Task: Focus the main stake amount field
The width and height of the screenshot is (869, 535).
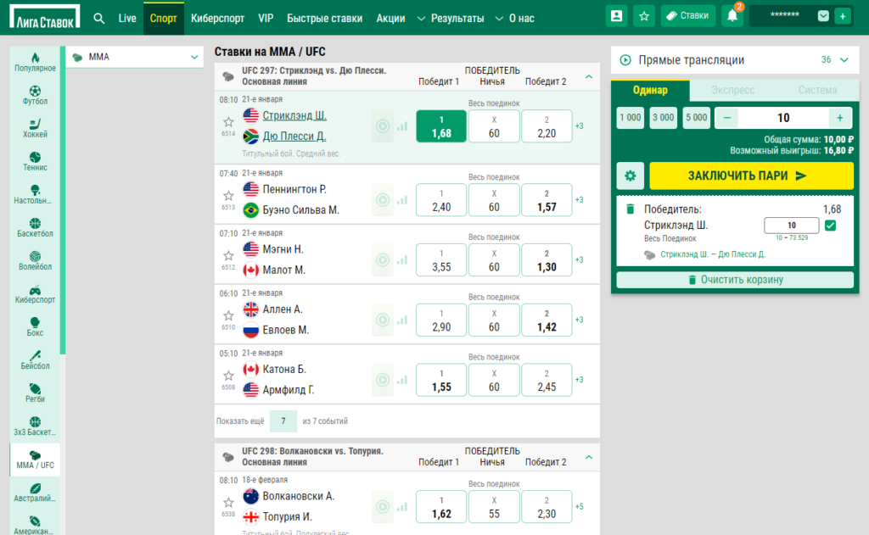Action: (x=783, y=118)
